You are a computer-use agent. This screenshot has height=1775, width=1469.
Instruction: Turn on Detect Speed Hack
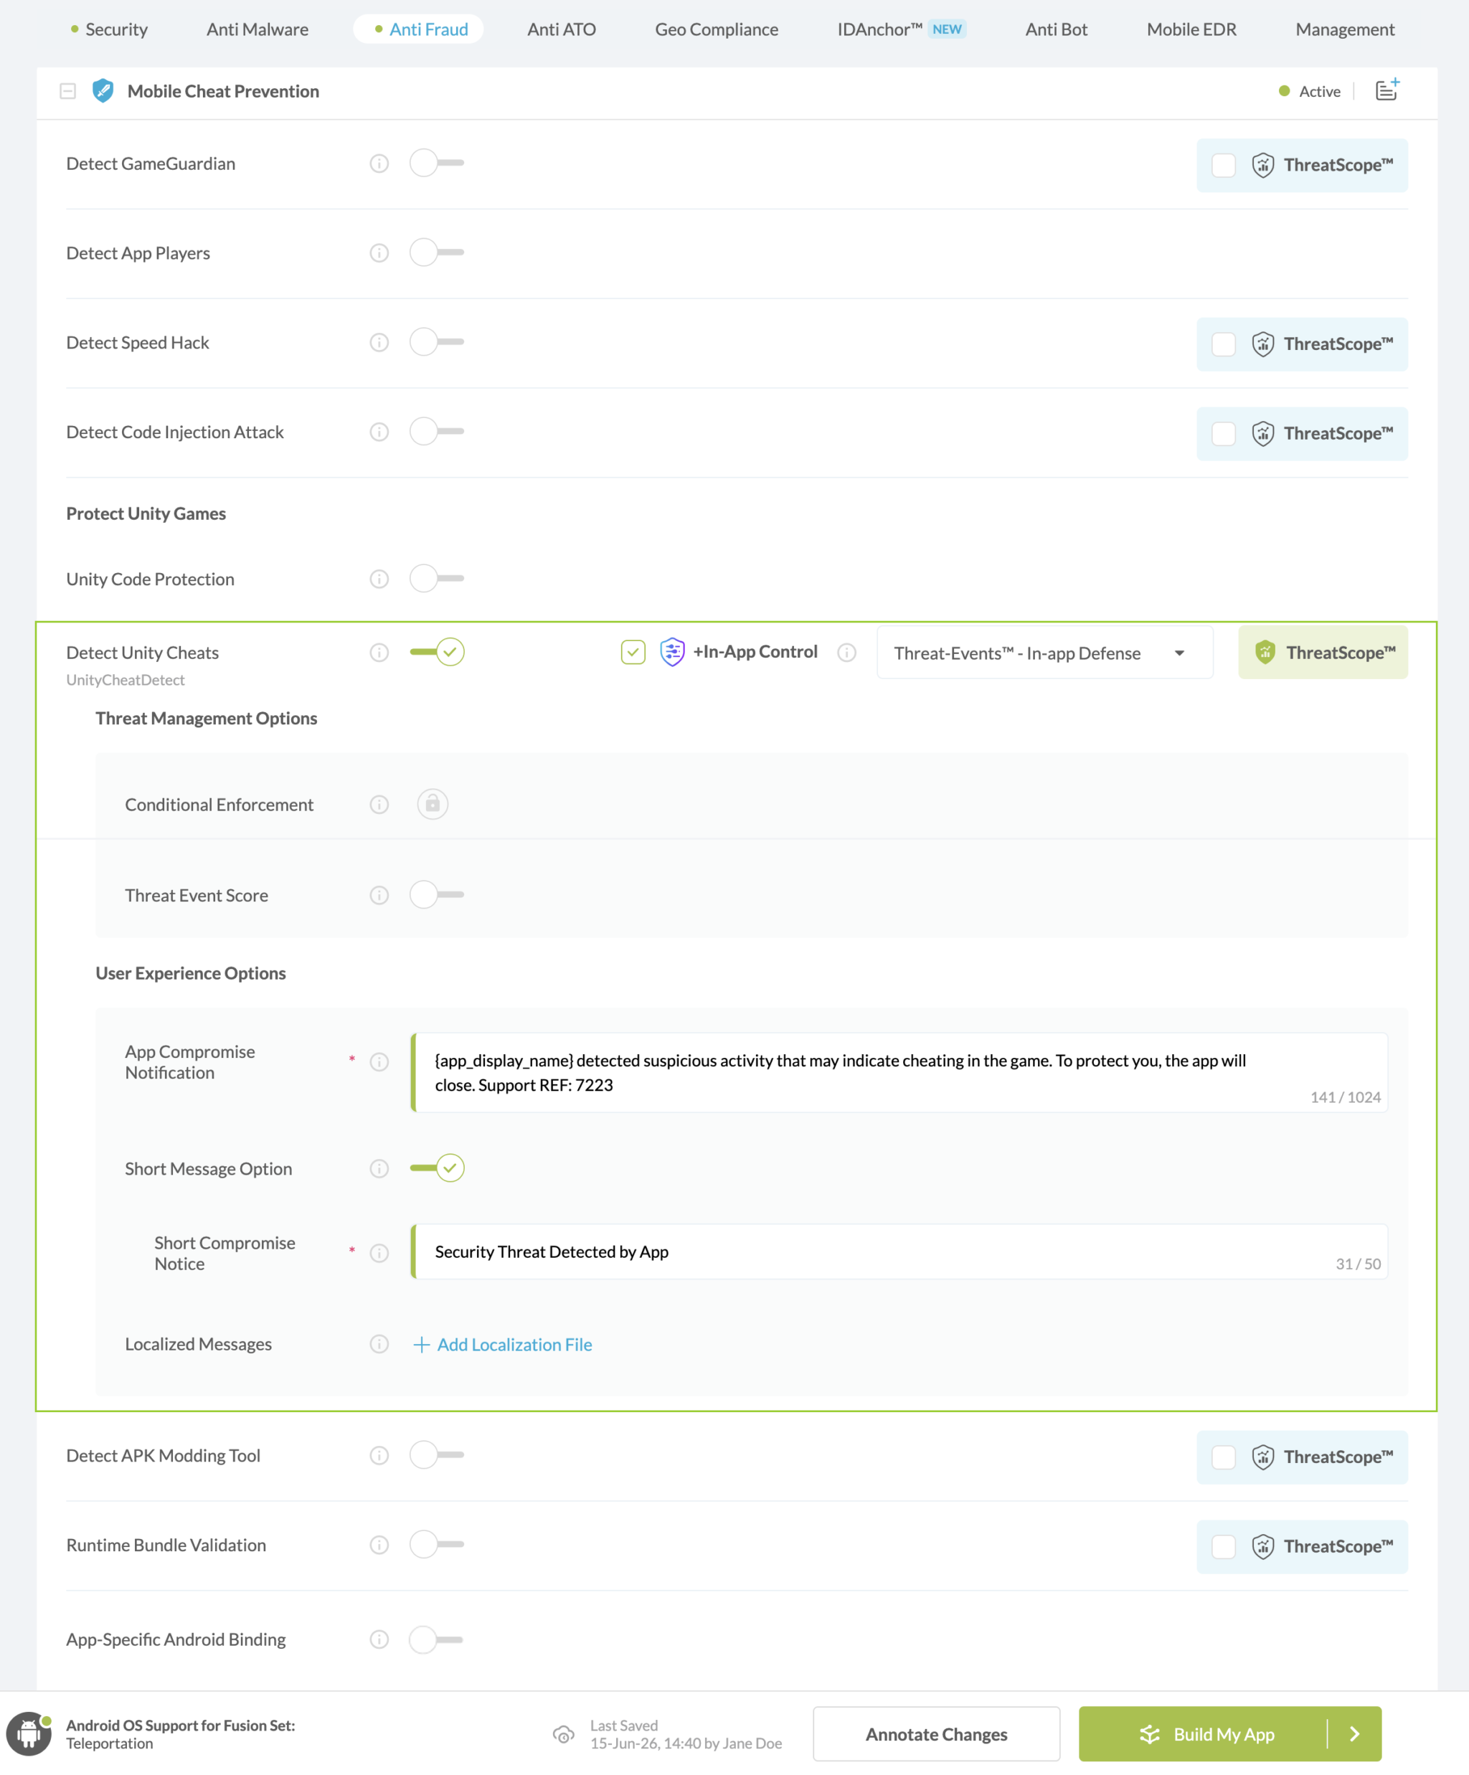[437, 341]
